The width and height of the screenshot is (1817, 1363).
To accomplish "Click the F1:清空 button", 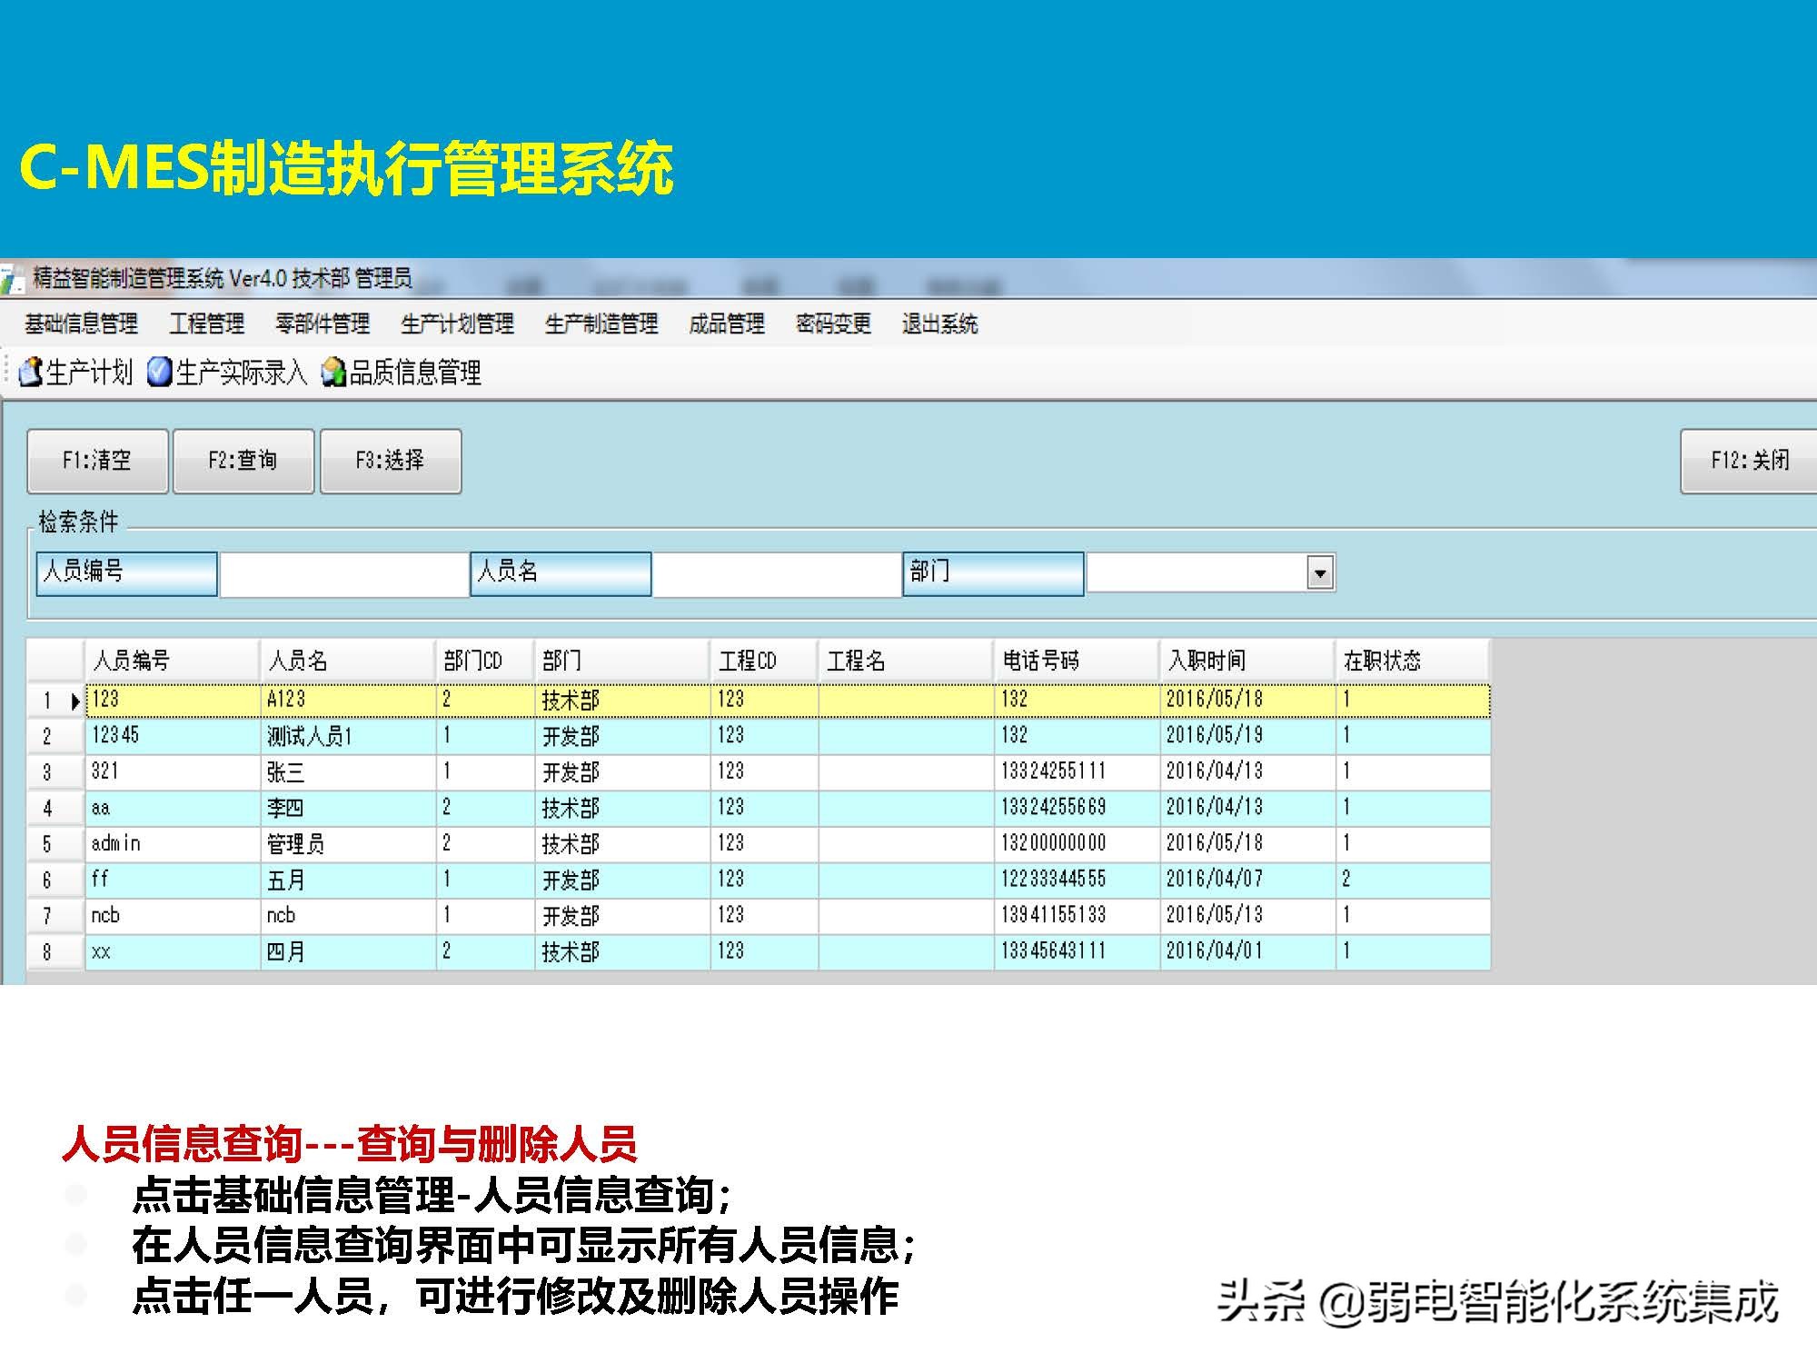I will point(98,461).
